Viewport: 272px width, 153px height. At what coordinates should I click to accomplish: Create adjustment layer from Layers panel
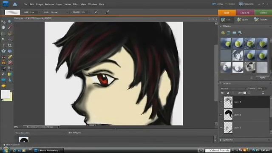(228, 93)
